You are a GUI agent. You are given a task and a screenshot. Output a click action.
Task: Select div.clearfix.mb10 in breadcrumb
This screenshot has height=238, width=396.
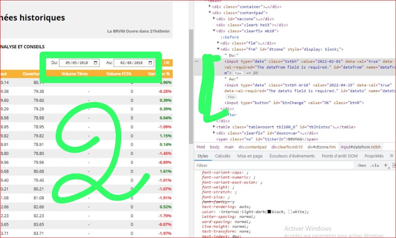(x=287, y=147)
